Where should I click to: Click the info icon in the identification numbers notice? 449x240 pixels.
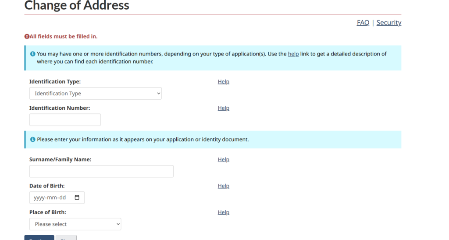coord(32,54)
